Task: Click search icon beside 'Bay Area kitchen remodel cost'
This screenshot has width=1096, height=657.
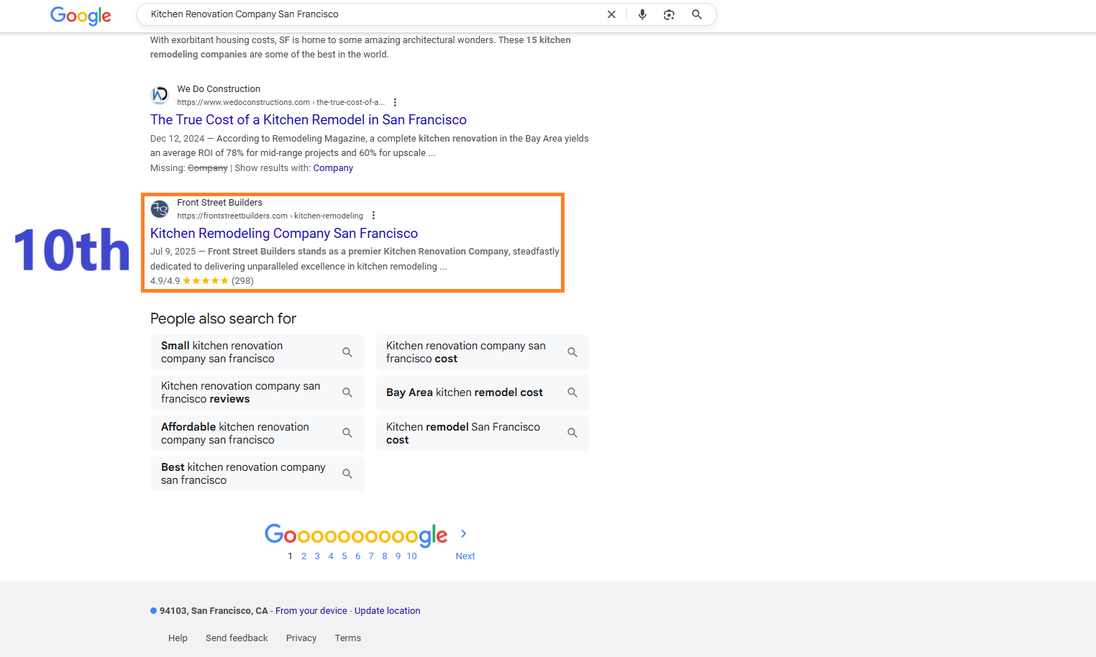Action: click(x=572, y=392)
